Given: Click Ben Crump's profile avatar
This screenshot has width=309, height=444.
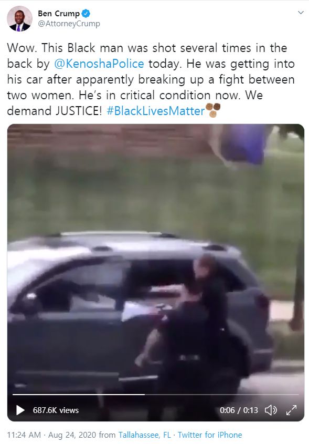Looking at the screenshot, I should [x=19, y=19].
